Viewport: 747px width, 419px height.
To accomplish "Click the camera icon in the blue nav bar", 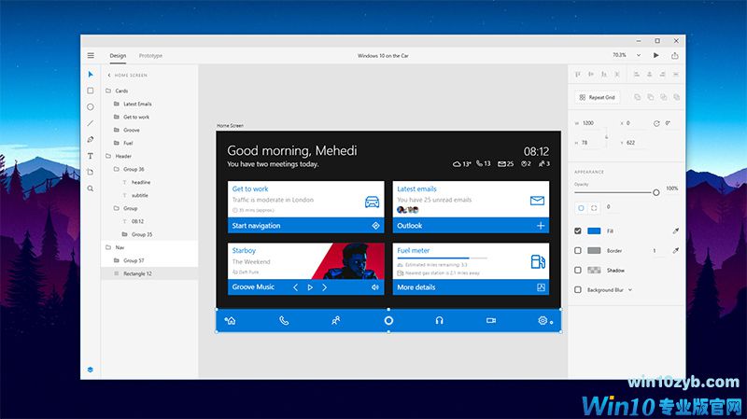I will click(x=491, y=320).
